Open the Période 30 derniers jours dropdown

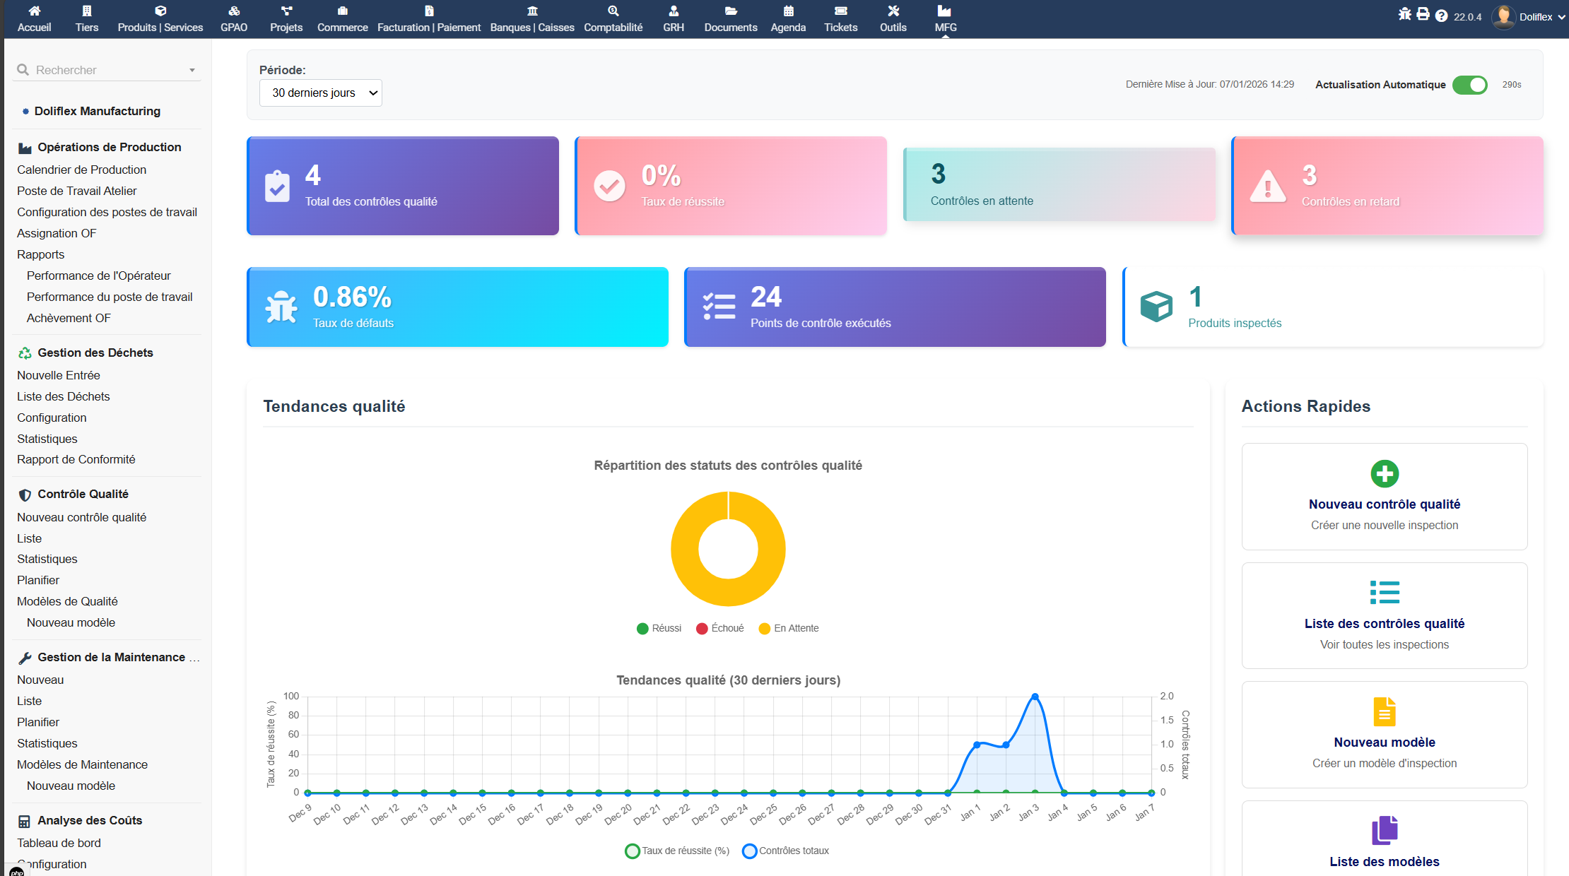coord(321,93)
